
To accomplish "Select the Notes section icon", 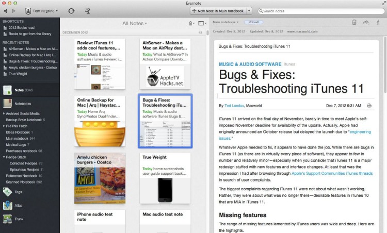I will coord(7,90).
